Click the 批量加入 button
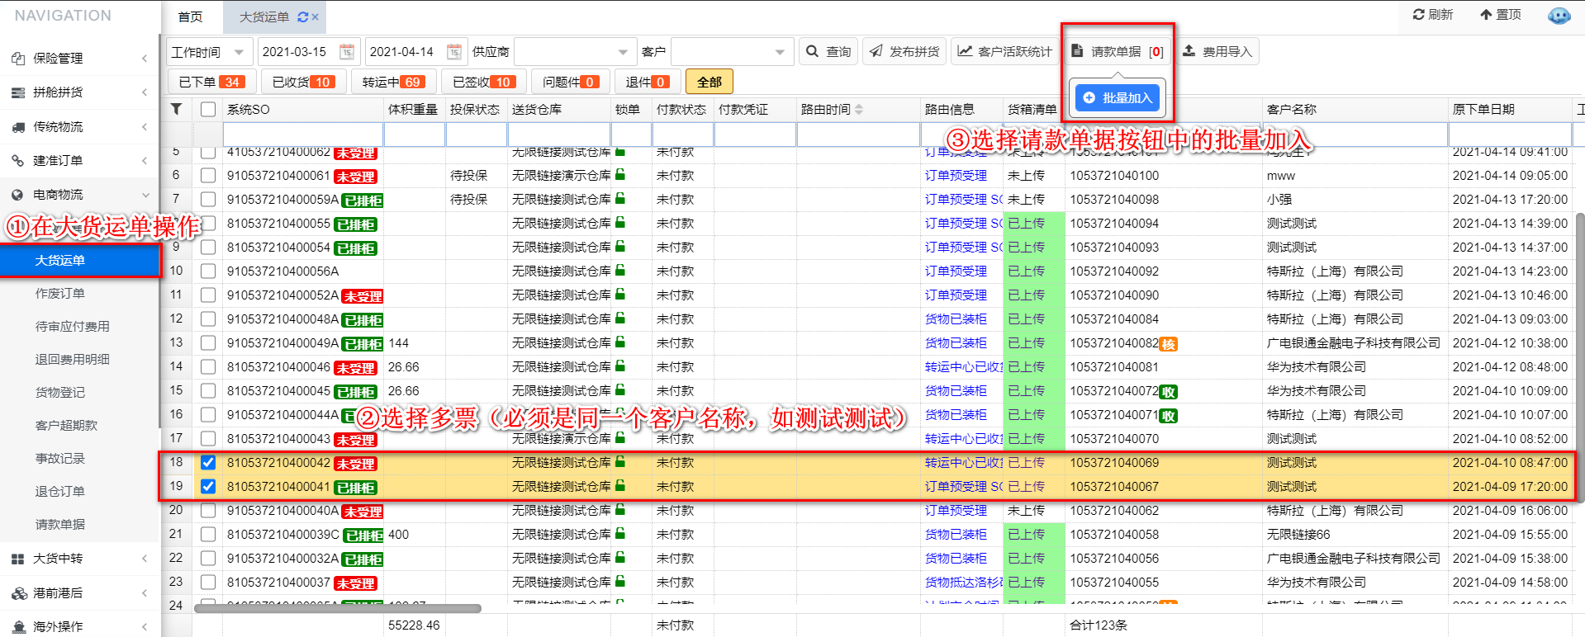The height and width of the screenshot is (637, 1585). (x=1119, y=98)
